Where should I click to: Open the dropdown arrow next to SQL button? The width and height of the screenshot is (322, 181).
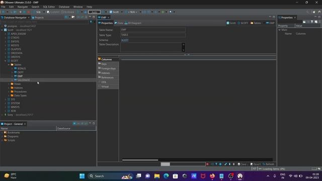44,12
